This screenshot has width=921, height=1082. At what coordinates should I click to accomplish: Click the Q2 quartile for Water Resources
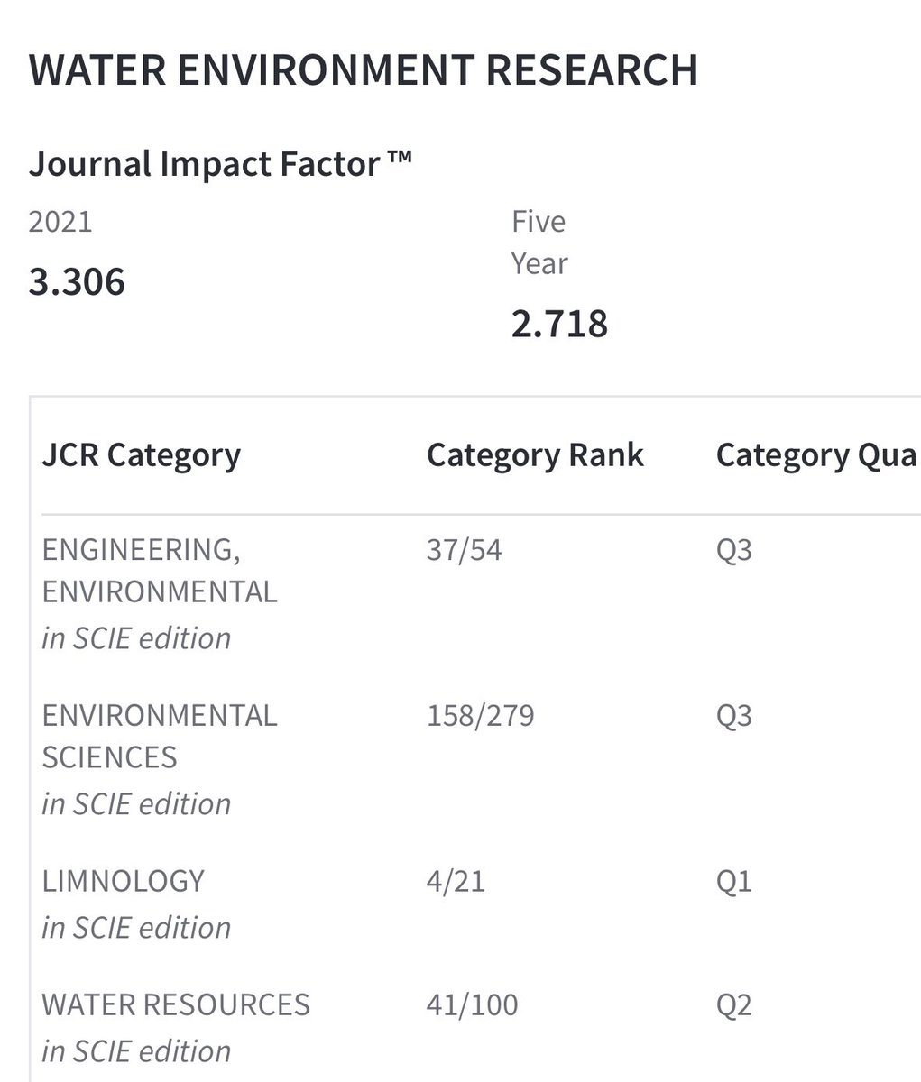coord(734,1004)
